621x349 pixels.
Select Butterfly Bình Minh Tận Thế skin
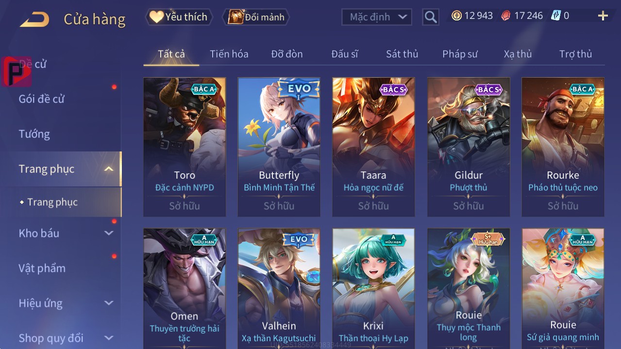(x=279, y=147)
